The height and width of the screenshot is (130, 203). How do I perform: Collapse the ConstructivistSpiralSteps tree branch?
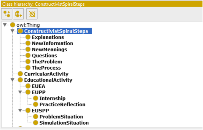pos(12,31)
